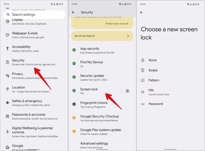
Task: Select Password as screen lock
Action: click(170, 104)
